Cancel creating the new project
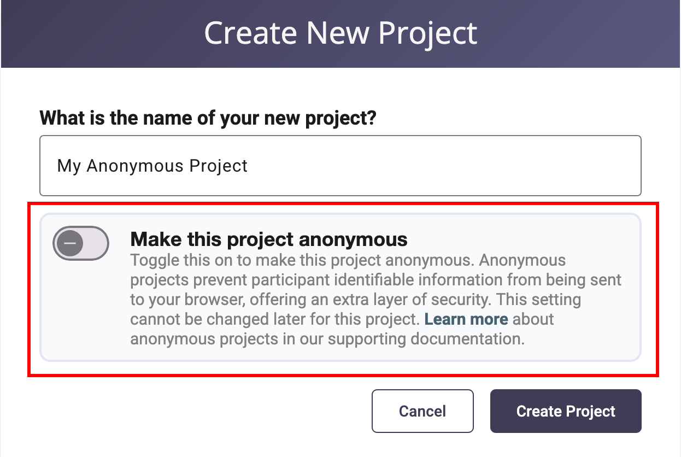Viewport: 681px width, 457px height. [x=422, y=411]
